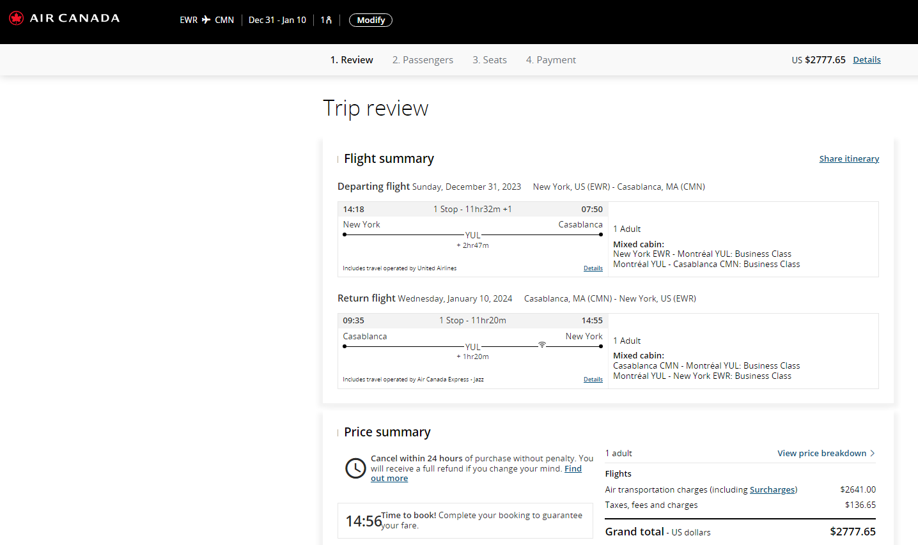Viewport: 918px width, 545px height.
Task: Click 'Casablanca CMN - Montréal YUL: Business Class'
Action: pyautogui.click(x=706, y=365)
